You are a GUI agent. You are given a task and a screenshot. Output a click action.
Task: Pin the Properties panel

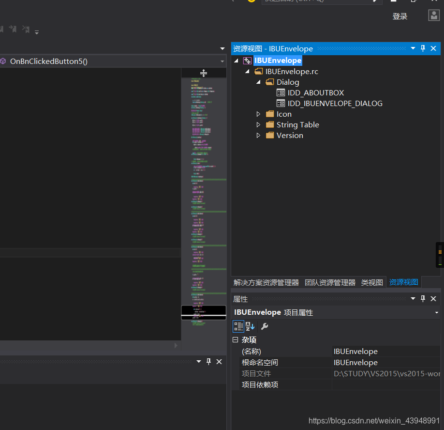coord(423,298)
